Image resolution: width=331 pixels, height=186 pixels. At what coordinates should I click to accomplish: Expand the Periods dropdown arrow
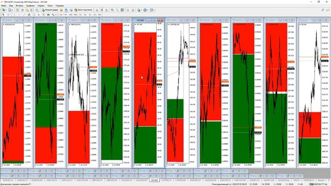coord(147,10)
